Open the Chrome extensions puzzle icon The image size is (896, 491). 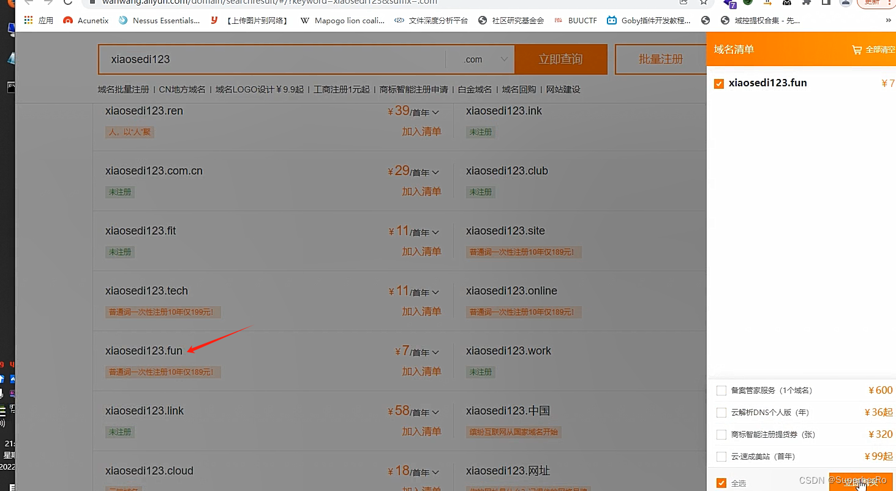(x=807, y=4)
